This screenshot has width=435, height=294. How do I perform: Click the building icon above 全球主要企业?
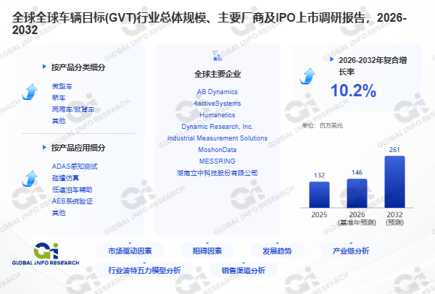(x=217, y=56)
